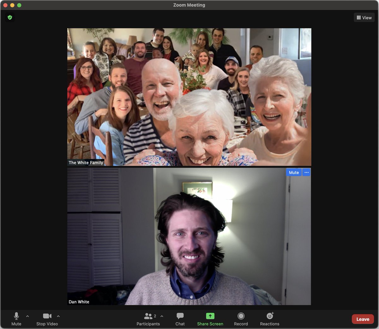Close the Zoom Meeting window
Image resolution: width=379 pixels, height=329 pixels.
[5, 5]
